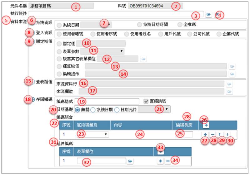The image size is (251, 176).
Task: Click 編碼長度 input in row 1
Action: click(x=184, y=134)
